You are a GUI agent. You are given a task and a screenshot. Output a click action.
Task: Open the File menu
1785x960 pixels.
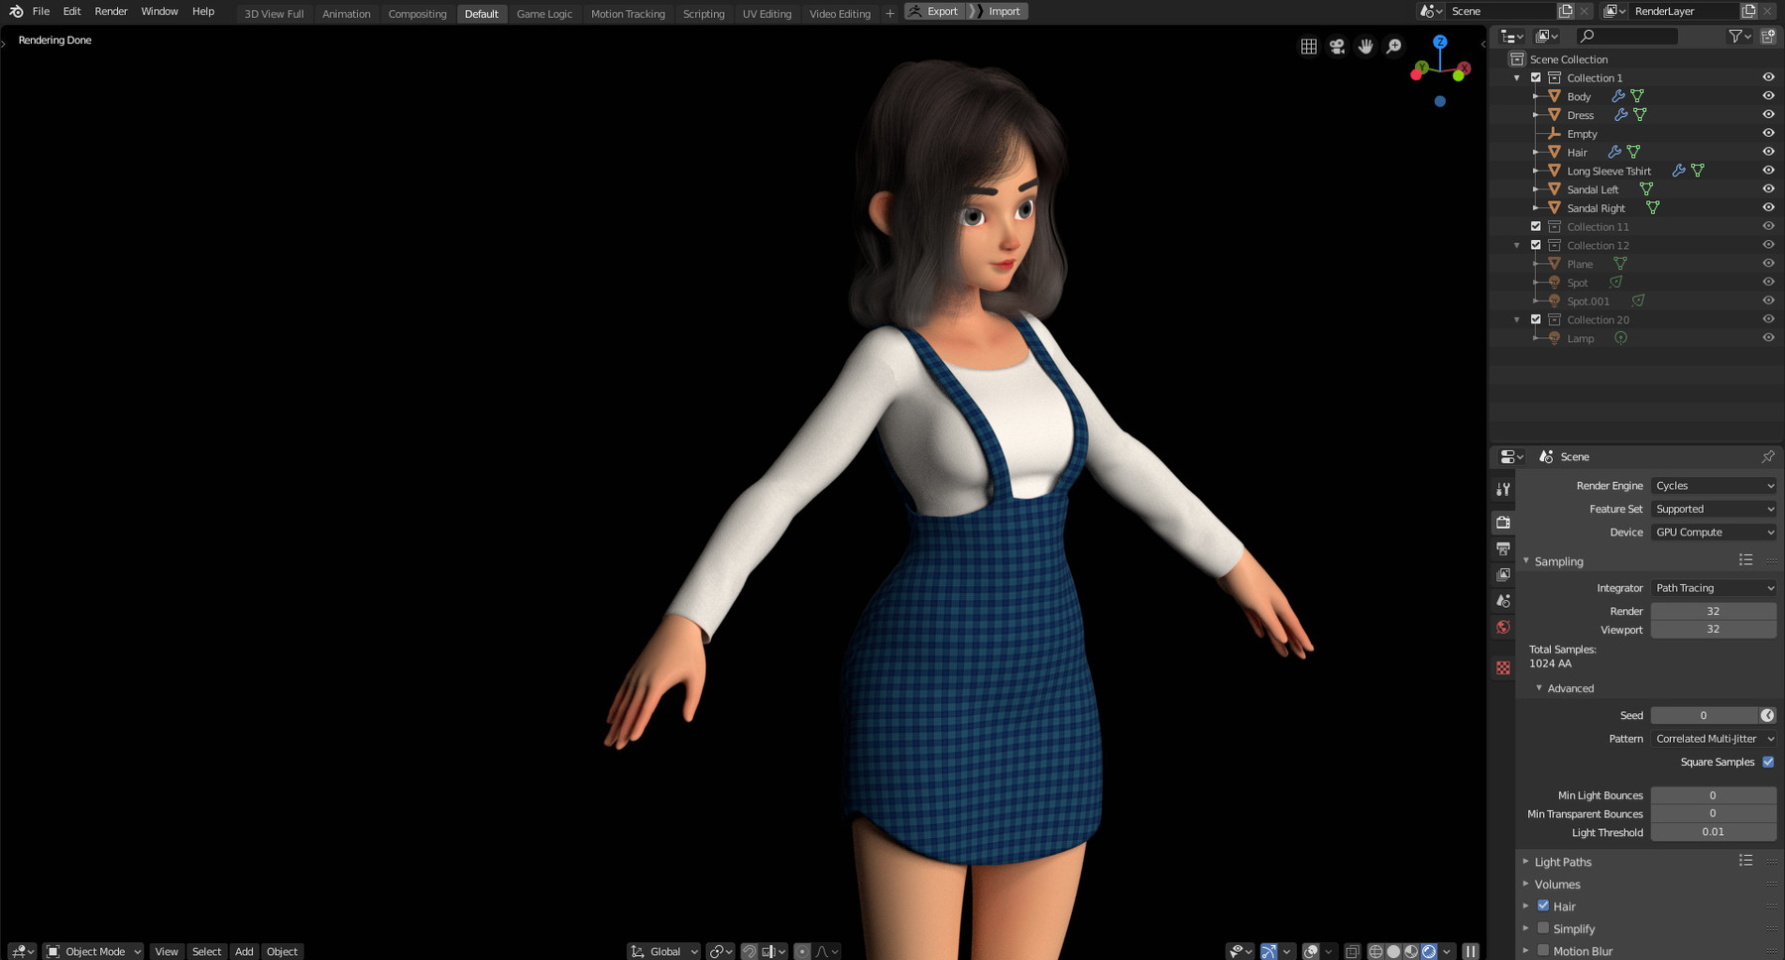[41, 12]
